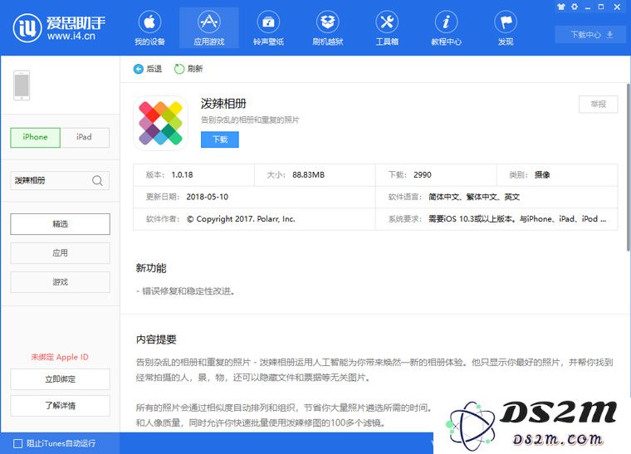631x454 pixels.
Task: Click the 刷新 refresh icon
Action: [x=179, y=69]
